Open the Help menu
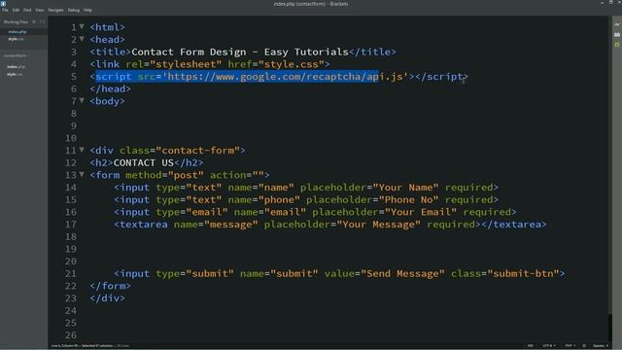 (87, 10)
